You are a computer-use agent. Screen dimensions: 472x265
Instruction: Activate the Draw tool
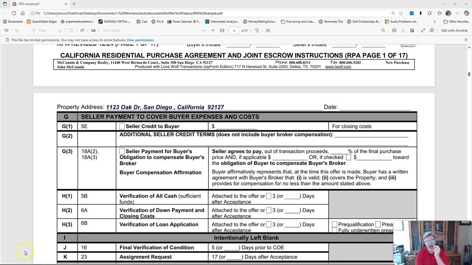point(39,31)
